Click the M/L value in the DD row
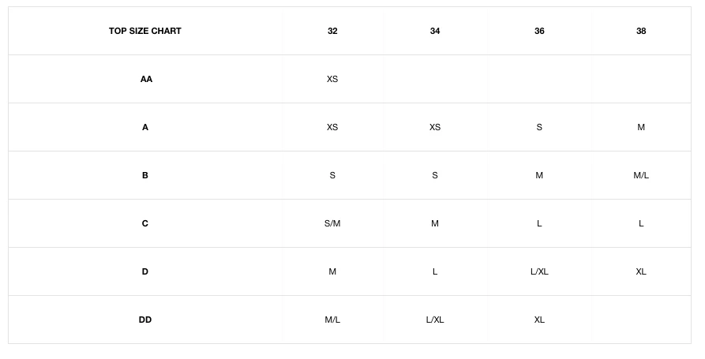 (332, 320)
